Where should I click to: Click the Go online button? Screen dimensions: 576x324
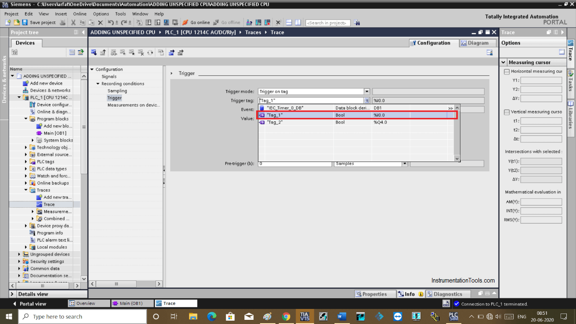coord(196,23)
